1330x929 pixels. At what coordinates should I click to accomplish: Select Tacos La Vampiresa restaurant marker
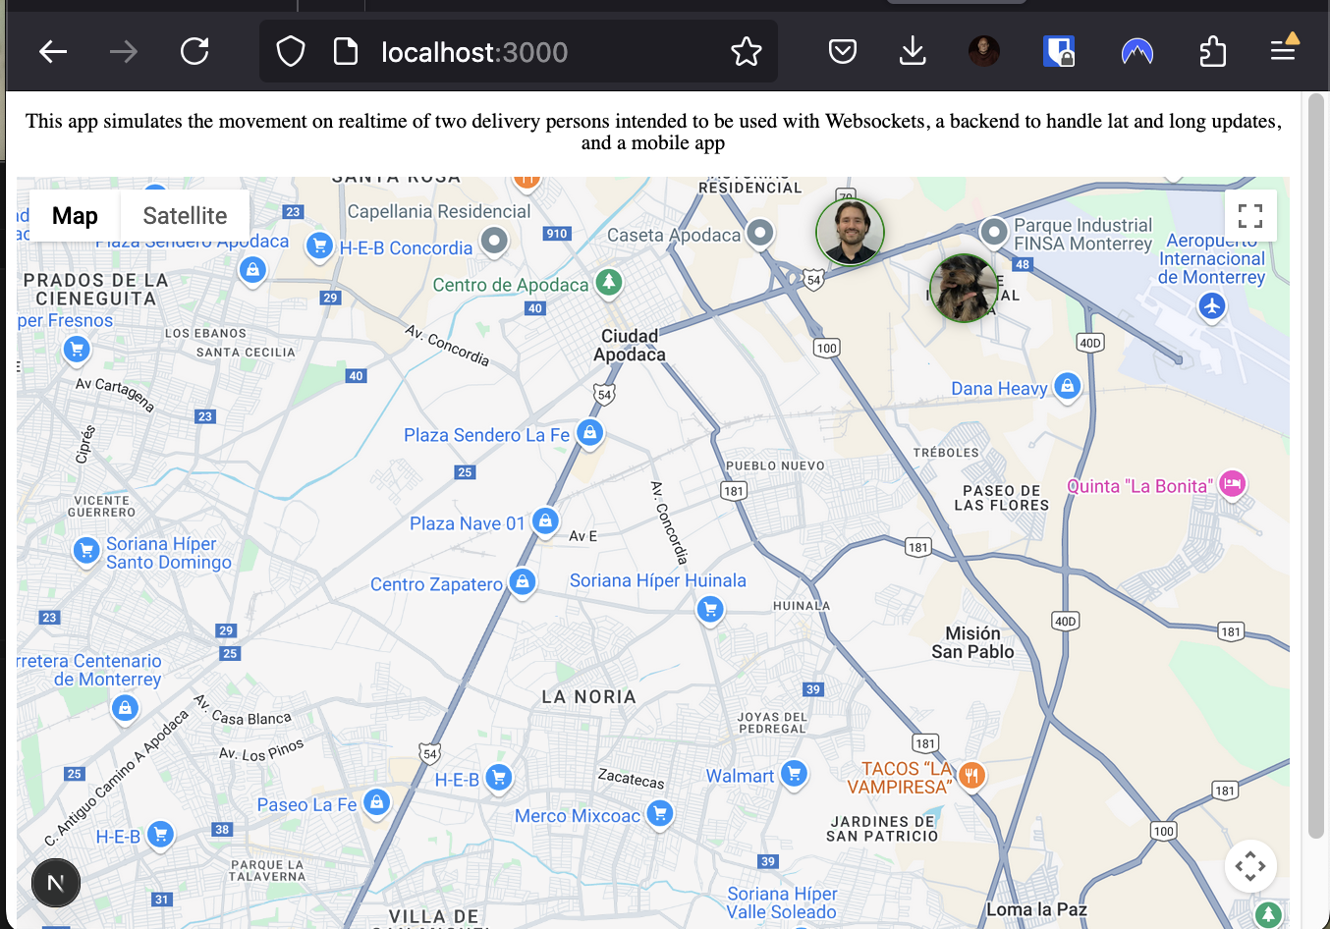[971, 775]
